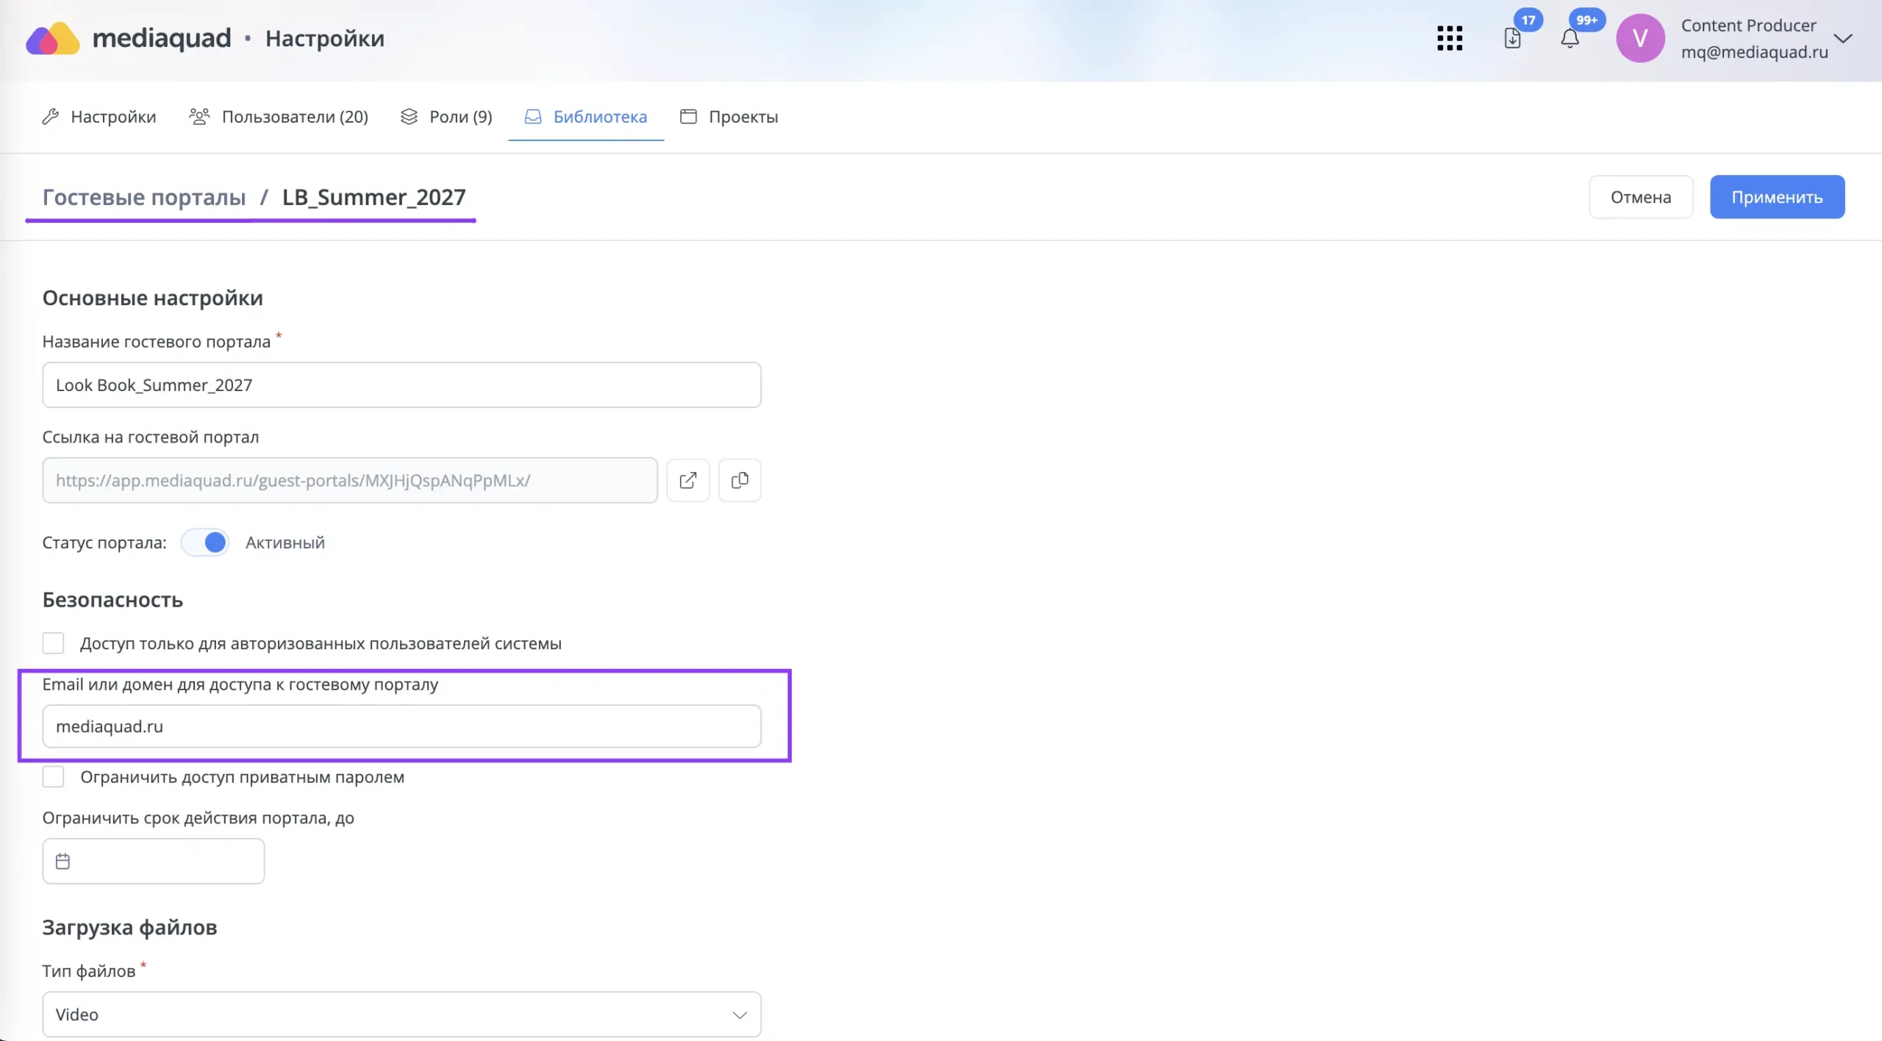Open the downloads icon with badge 17
The width and height of the screenshot is (1882, 1041).
tap(1512, 38)
